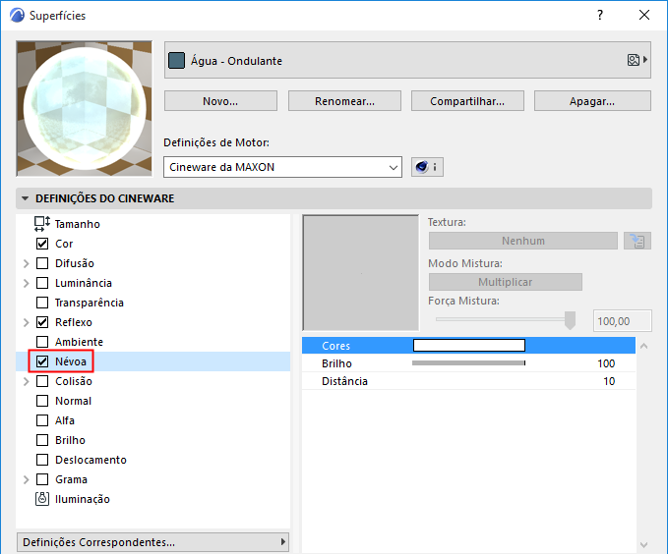Click the Novo... button
This screenshot has height=554, width=668.
(220, 101)
